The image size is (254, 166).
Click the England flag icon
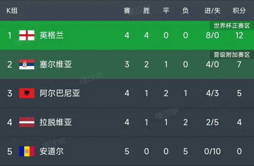[27, 35]
